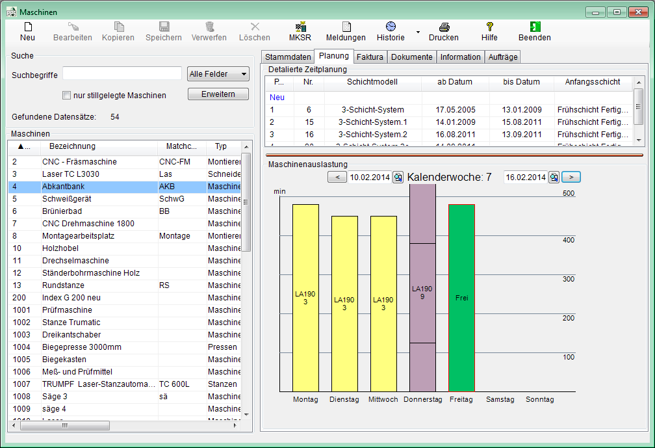Click the Suchbegriffe input field
655x448 pixels.
[122, 74]
